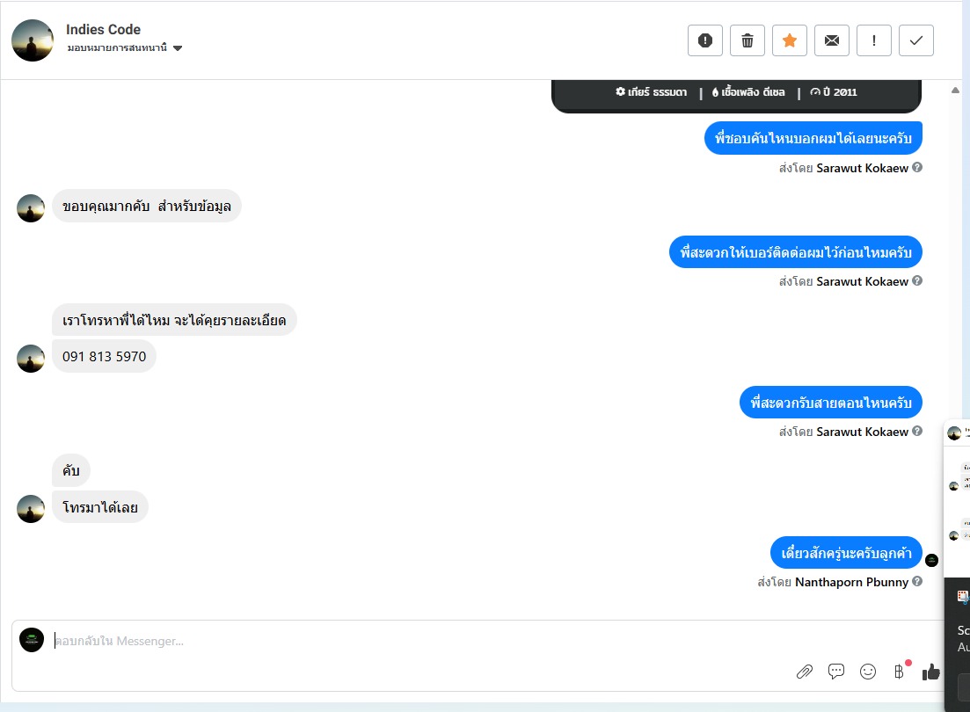The width and height of the screenshot is (970, 712).
Task: Click the Indies Code header profile picture
Action: coord(33,40)
